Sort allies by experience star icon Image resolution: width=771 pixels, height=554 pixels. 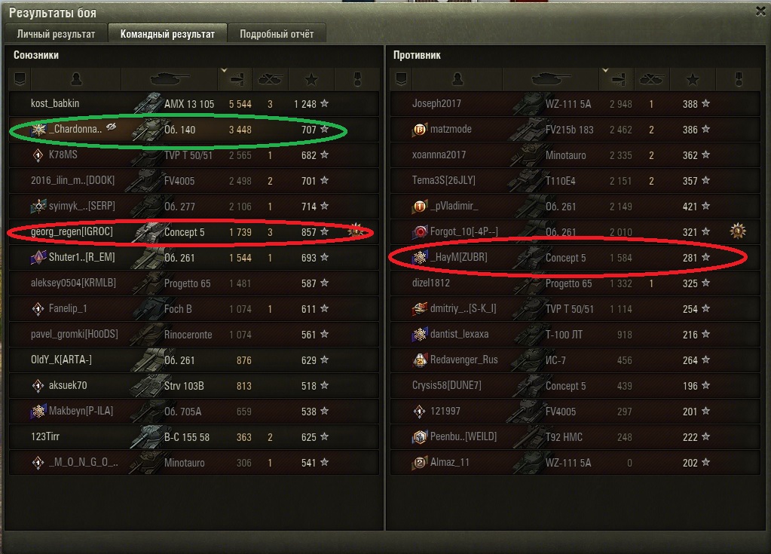tap(311, 79)
